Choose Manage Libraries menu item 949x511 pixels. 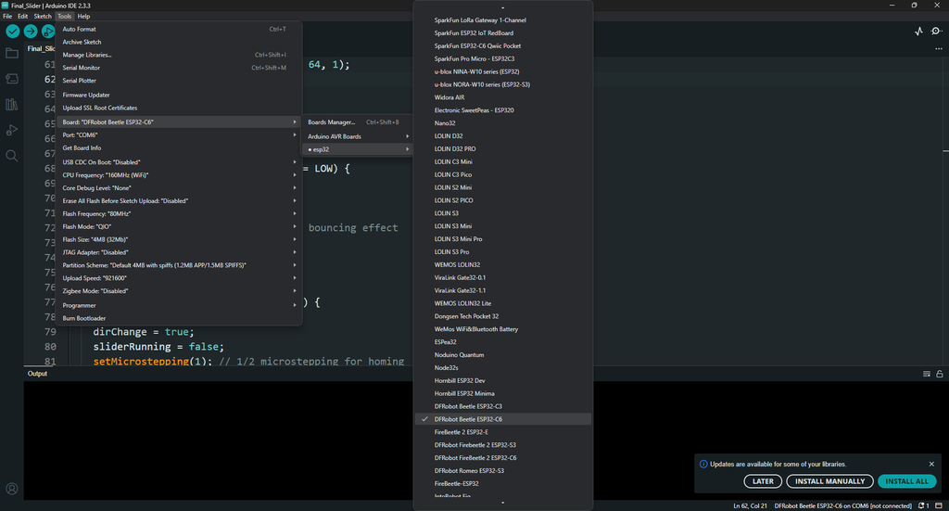coord(179,55)
